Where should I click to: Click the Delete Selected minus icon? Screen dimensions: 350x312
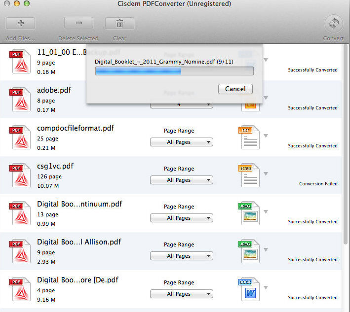(79, 23)
